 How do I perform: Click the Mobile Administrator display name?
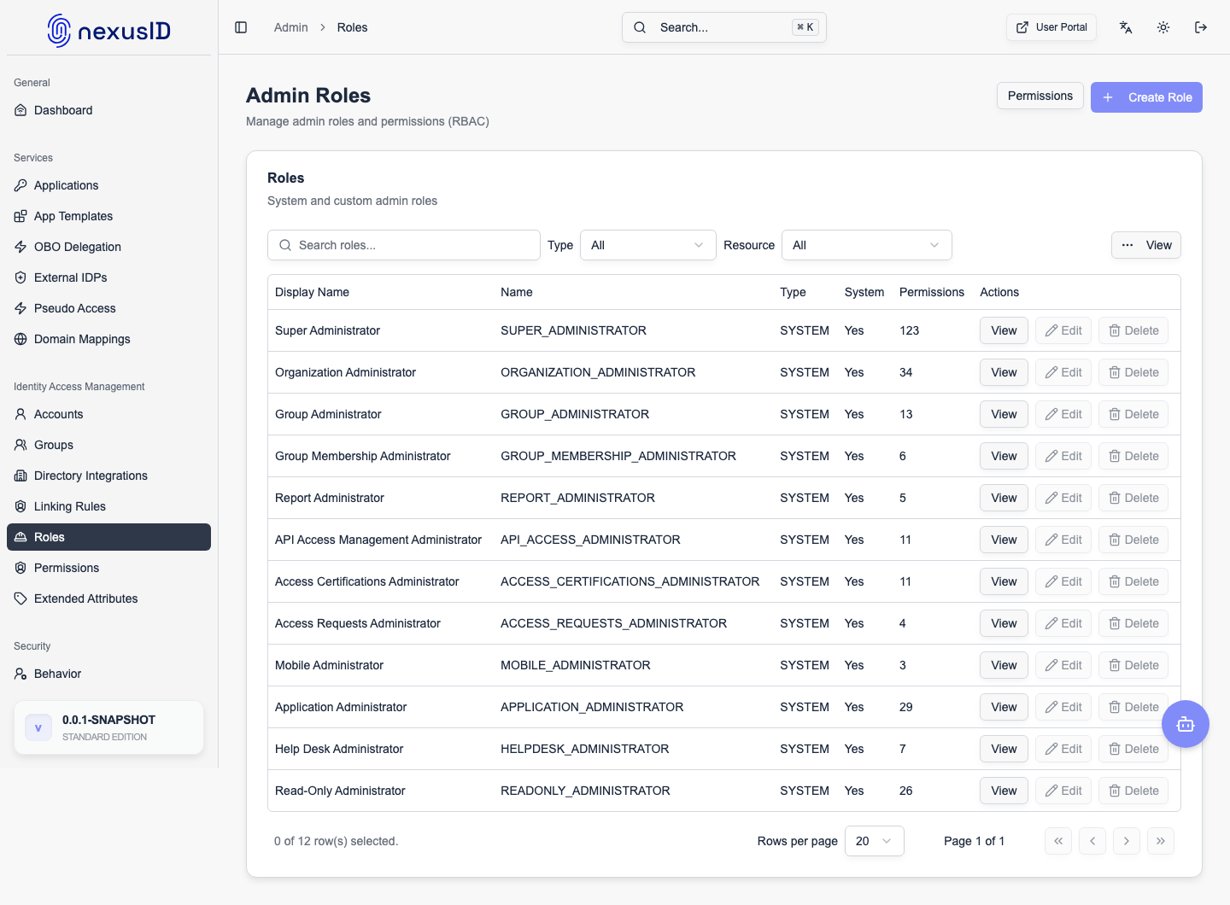click(x=329, y=665)
